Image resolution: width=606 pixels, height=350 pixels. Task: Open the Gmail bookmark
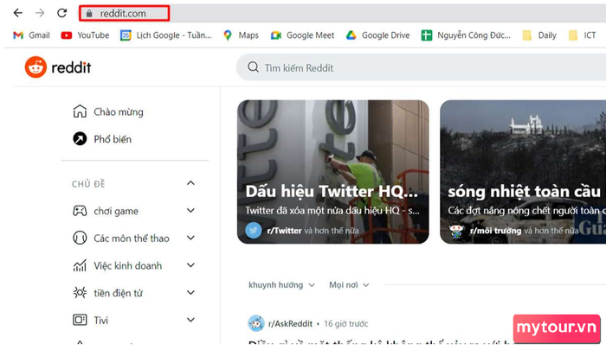[32, 35]
